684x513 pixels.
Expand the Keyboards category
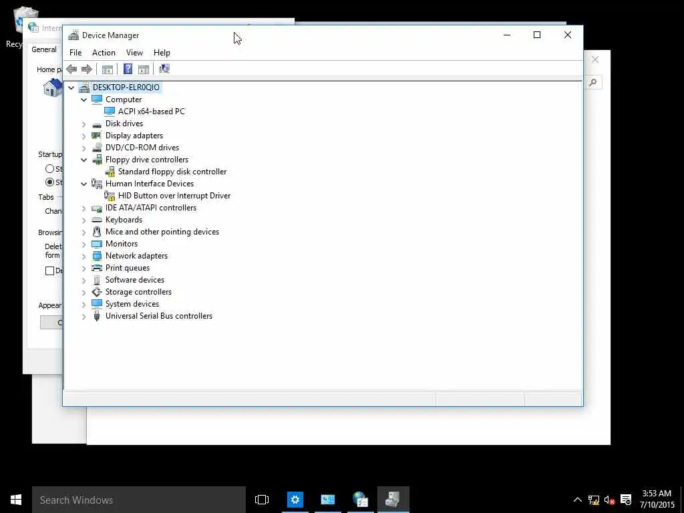tap(83, 220)
